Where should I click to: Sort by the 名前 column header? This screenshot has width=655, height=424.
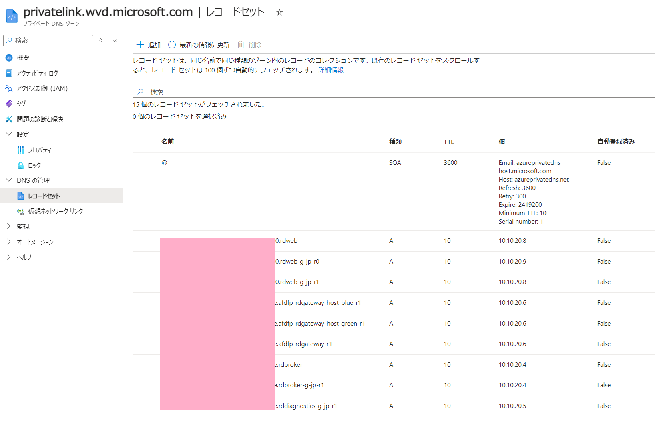pyautogui.click(x=167, y=142)
